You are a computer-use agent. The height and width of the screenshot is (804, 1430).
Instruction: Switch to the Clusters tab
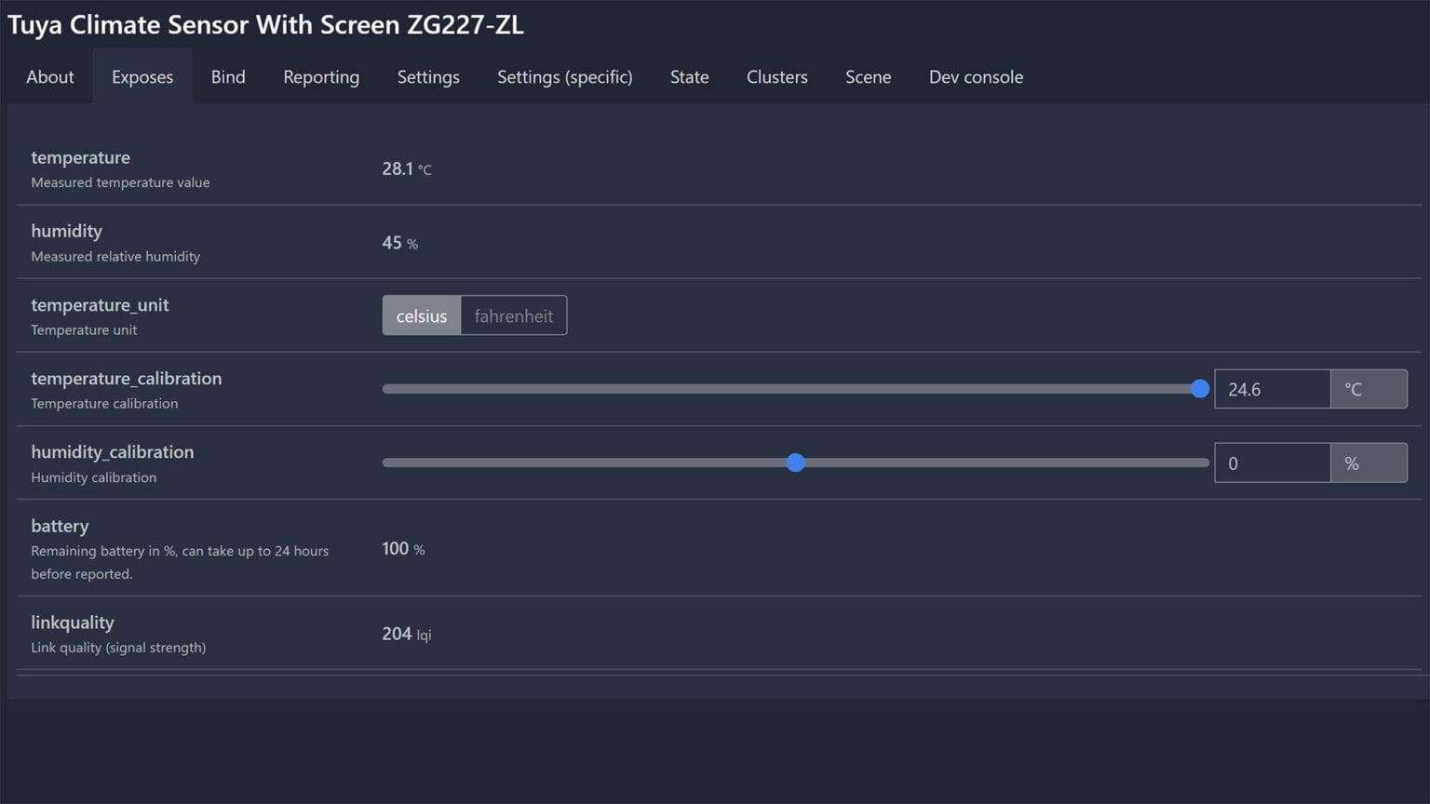point(776,77)
